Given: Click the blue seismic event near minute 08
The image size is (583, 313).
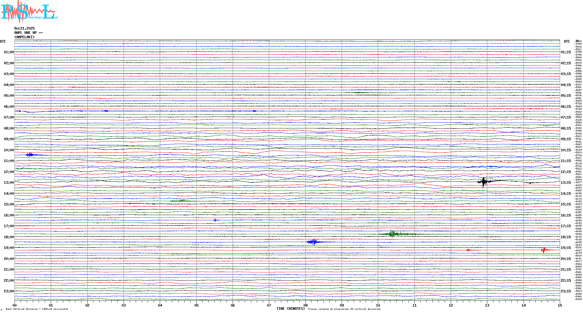Looking at the screenshot, I should click(x=313, y=242).
